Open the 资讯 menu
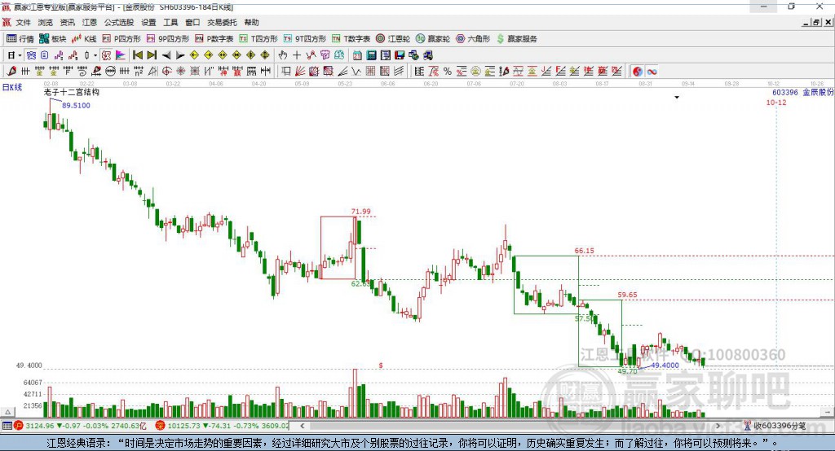 pos(67,22)
